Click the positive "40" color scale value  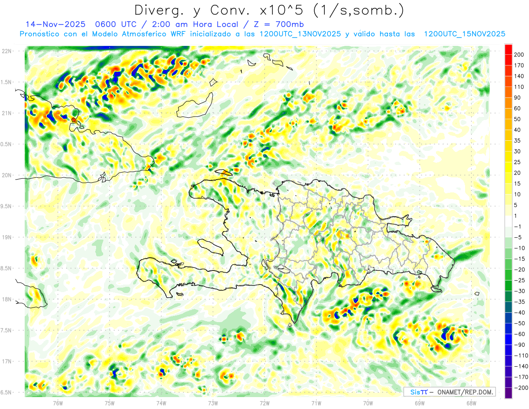click(x=518, y=130)
